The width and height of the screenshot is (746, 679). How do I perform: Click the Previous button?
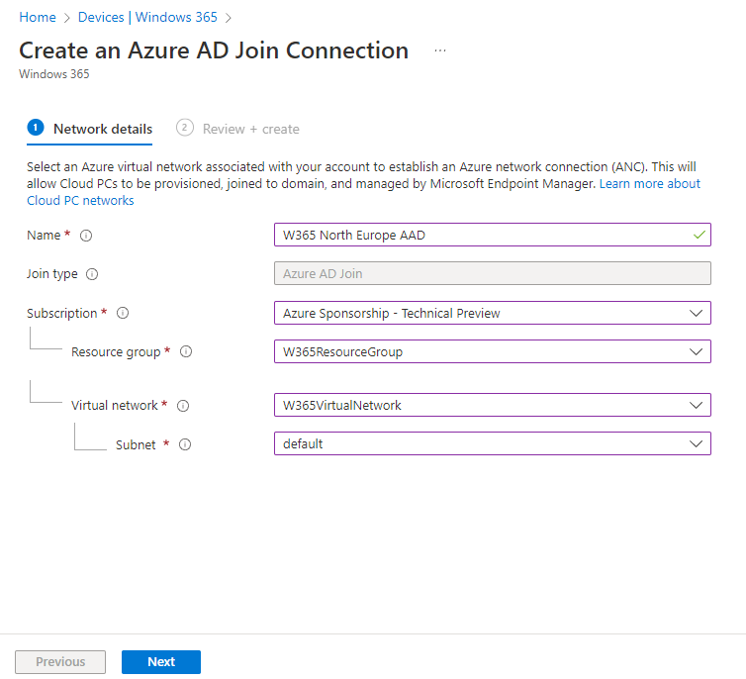click(x=60, y=662)
